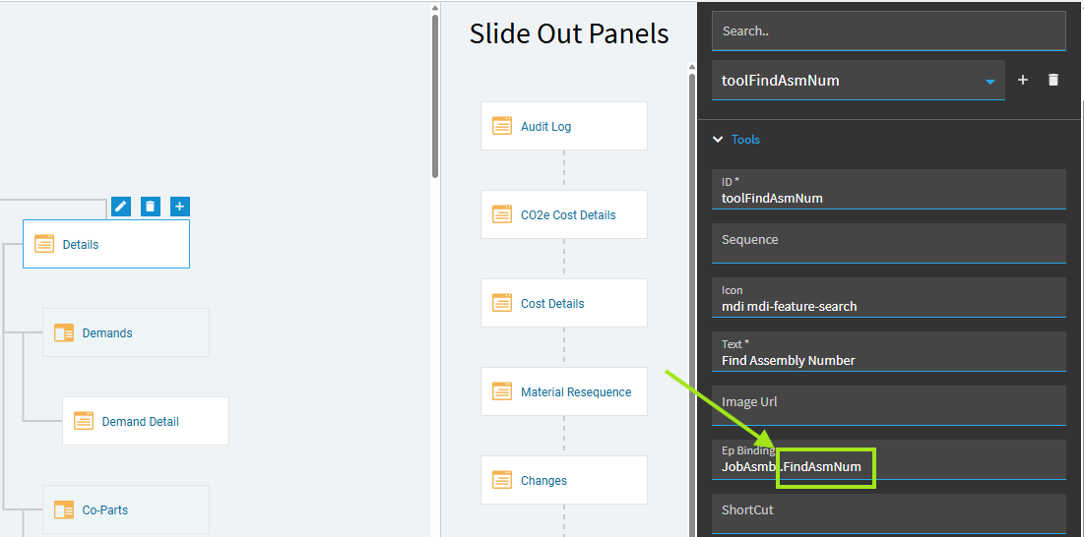Click the Ep Binding input field
The height and width of the screenshot is (537, 1084).
pyautogui.click(x=888, y=466)
